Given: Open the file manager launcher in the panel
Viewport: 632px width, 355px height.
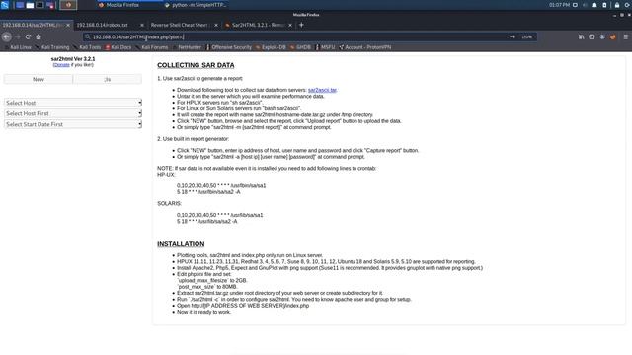Looking at the screenshot, I should point(30,5).
